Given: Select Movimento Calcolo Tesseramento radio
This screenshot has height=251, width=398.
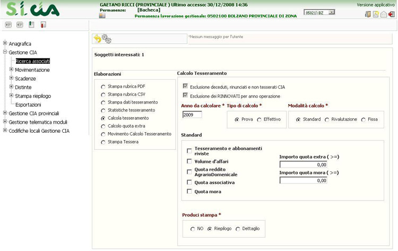Looking at the screenshot, I should [103, 134].
